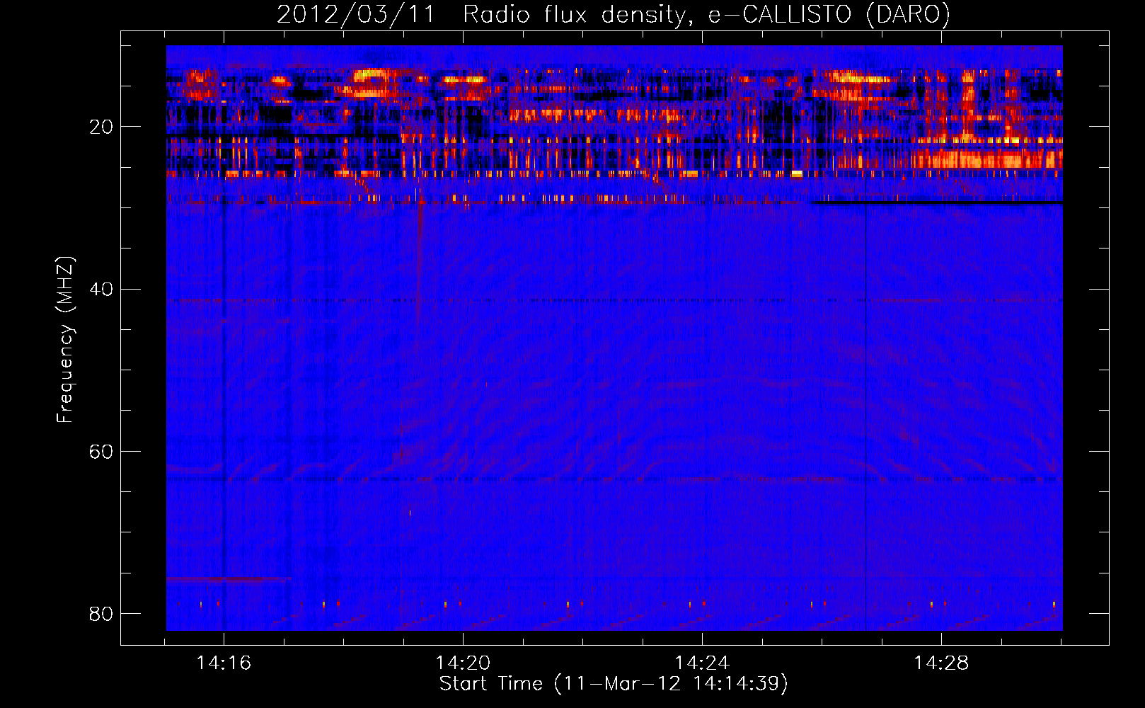Click the 20 MHz frequency tick label
The width and height of the screenshot is (1145, 708).
pos(101,127)
